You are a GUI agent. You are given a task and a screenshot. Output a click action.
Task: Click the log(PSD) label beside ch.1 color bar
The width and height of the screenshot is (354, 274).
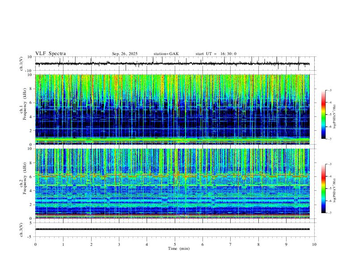pyautogui.click(x=335, y=116)
